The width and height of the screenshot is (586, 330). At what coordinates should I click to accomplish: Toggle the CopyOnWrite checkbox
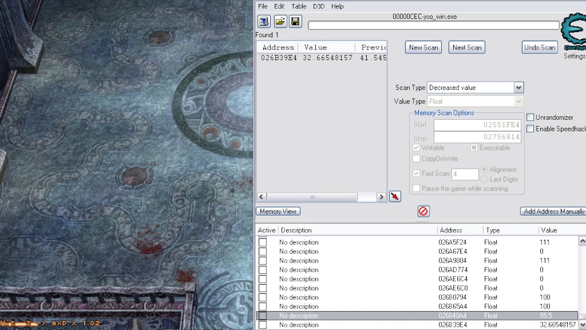(416, 159)
